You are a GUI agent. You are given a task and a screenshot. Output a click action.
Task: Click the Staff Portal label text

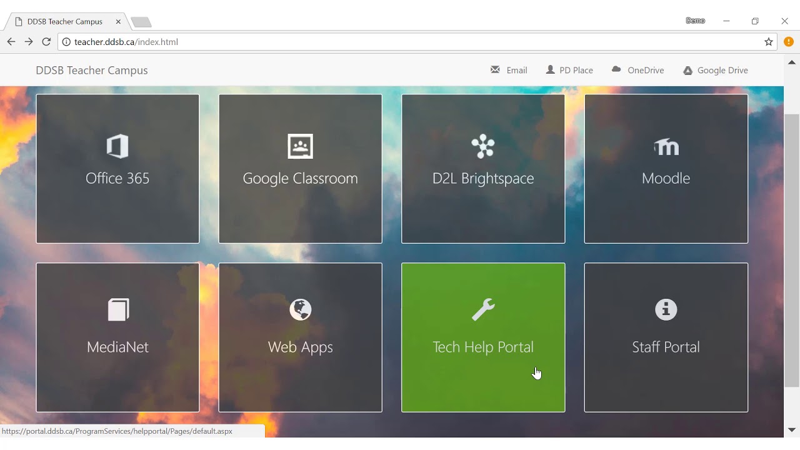666,347
